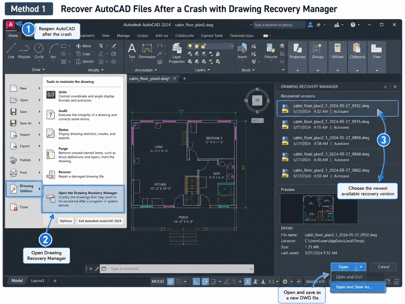Expand the Draw panel dropdown
405x304 pixels.
[39, 70]
